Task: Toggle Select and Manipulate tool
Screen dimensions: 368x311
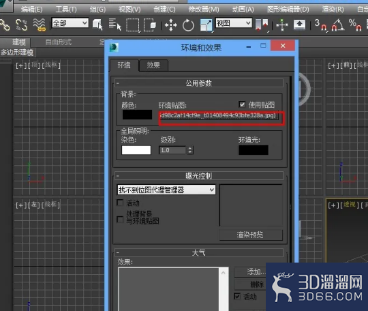Action: click(282, 25)
